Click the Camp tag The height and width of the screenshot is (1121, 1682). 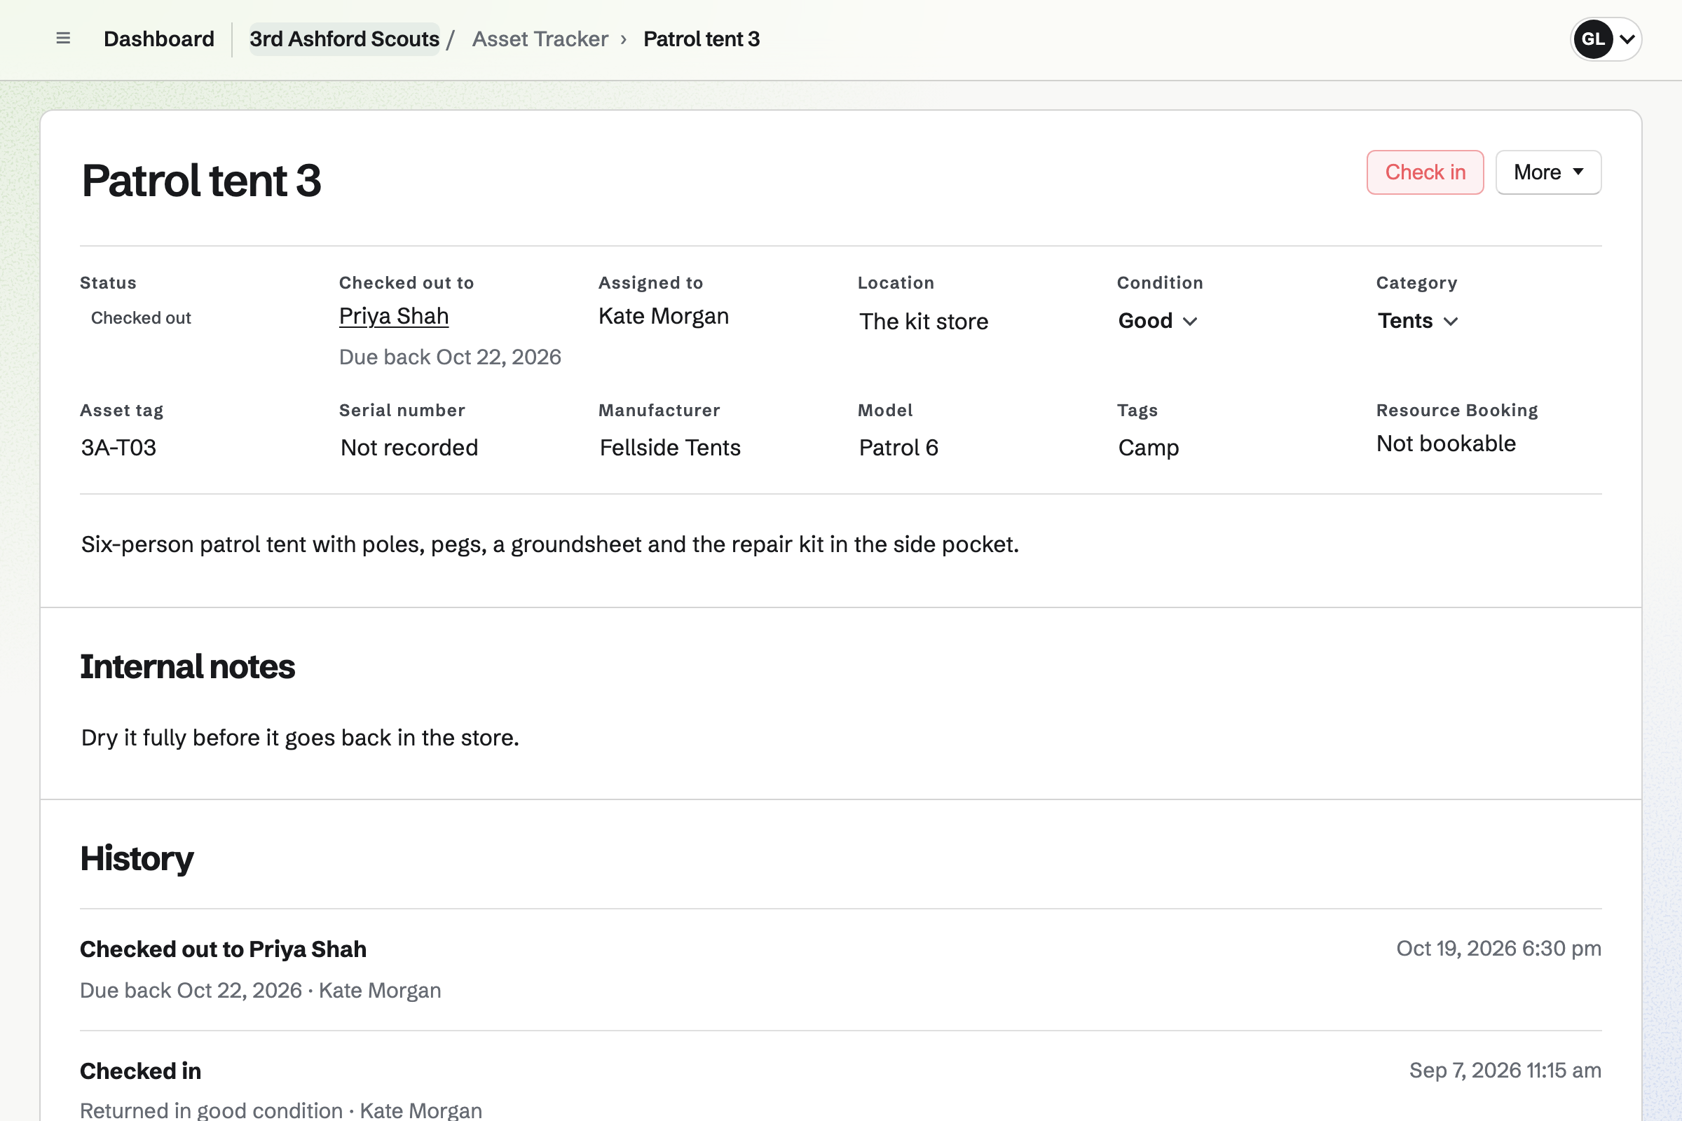[x=1149, y=448]
